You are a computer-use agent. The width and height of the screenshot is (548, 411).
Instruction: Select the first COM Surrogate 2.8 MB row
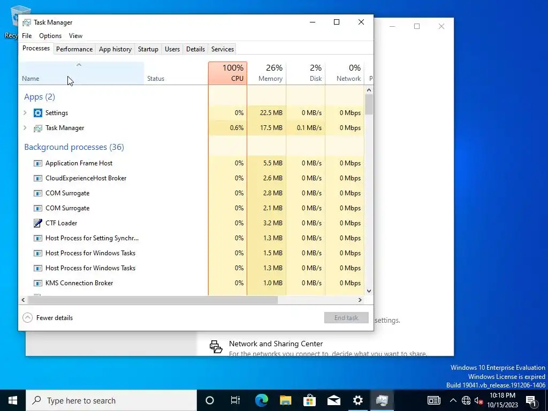[192, 193]
